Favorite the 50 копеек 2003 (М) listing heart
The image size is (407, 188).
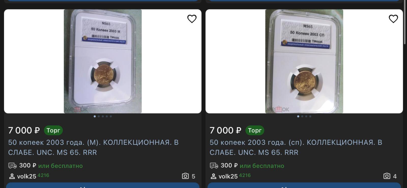point(192,19)
